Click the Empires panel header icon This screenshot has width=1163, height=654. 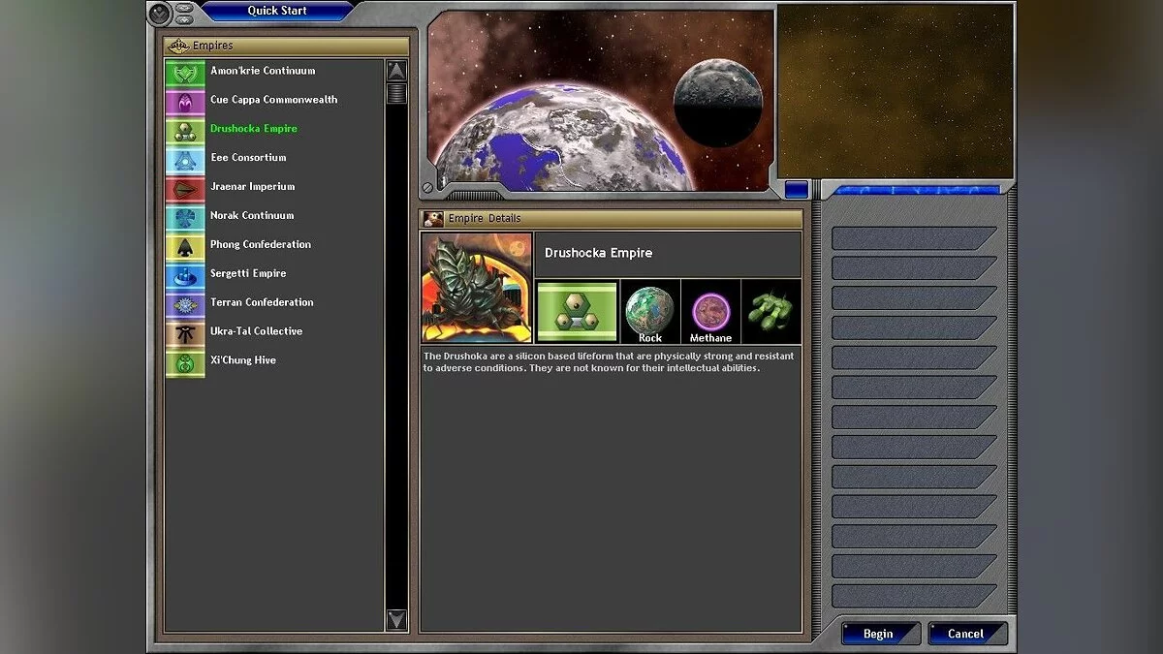(x=177, y=46)
